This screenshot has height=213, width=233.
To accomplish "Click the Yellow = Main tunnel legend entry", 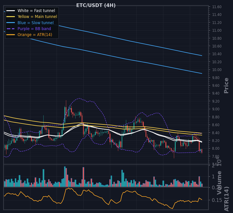I will [x=32, y=16].
